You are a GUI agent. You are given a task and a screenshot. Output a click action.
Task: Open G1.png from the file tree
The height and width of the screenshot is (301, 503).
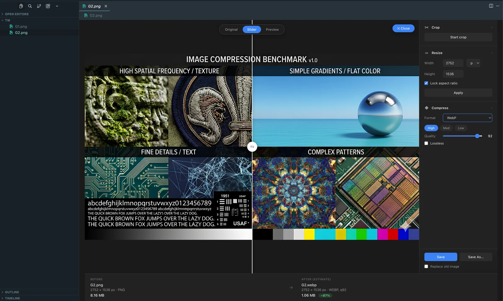21,26
